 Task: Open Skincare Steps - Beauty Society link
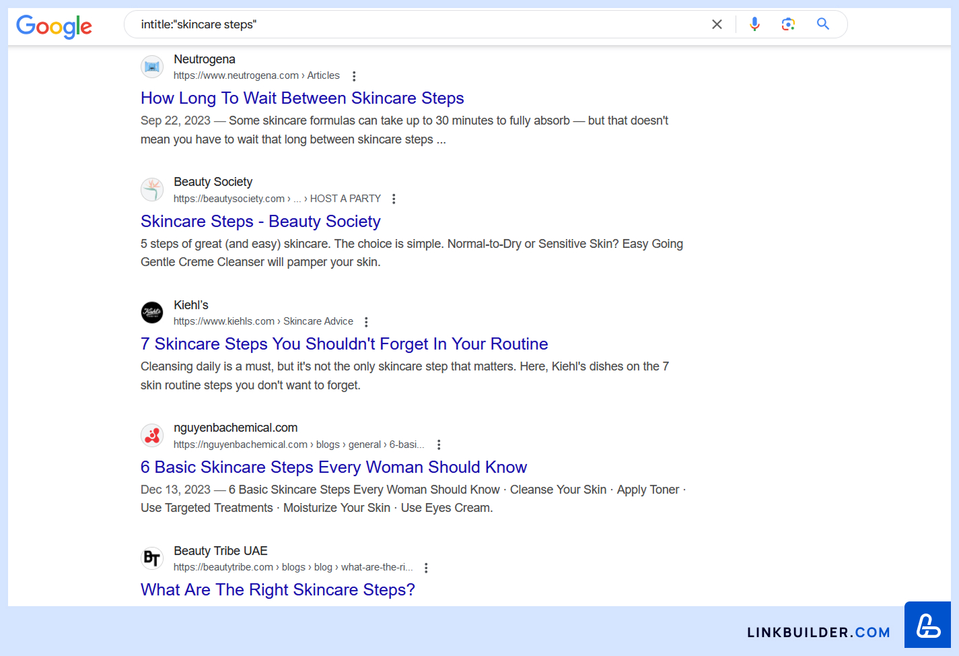[x=260, y=222]
